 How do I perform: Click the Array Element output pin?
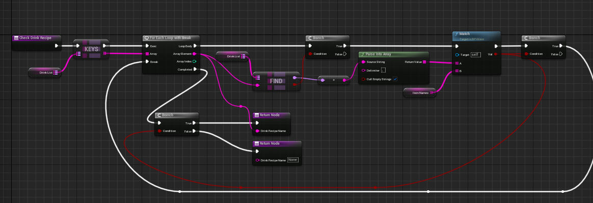[x=195, y=53]
